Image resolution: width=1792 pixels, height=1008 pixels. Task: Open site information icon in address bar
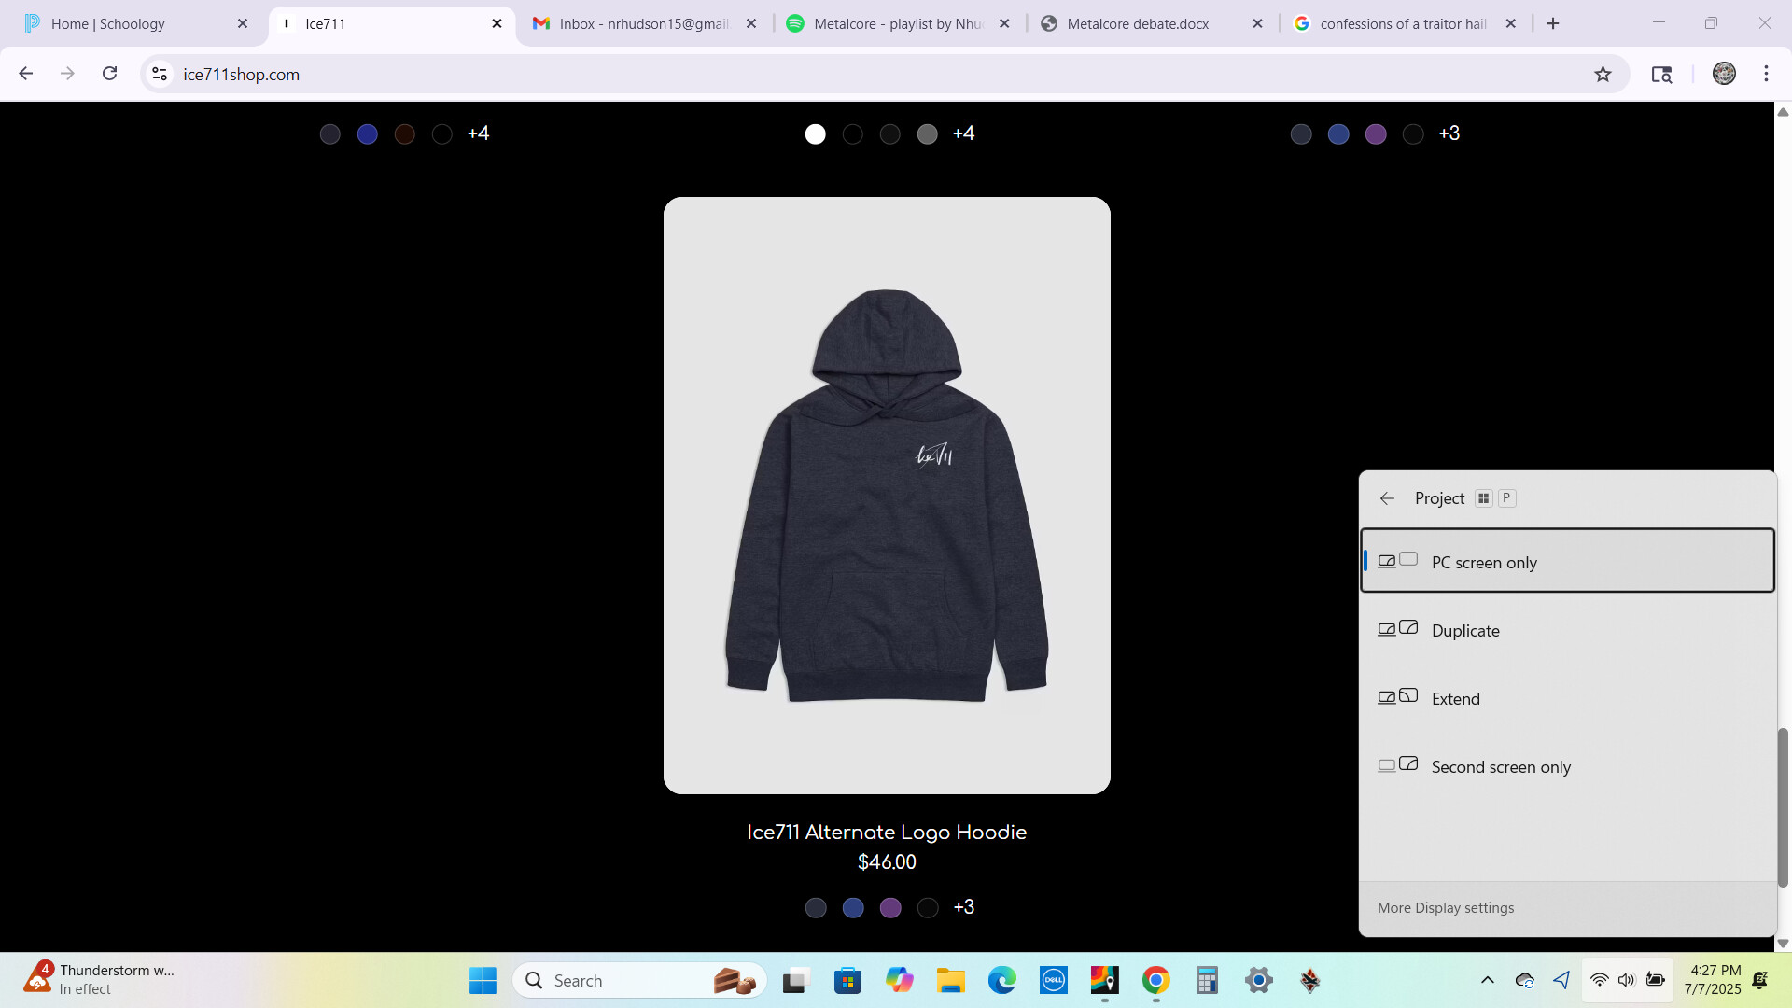point(160,74)
